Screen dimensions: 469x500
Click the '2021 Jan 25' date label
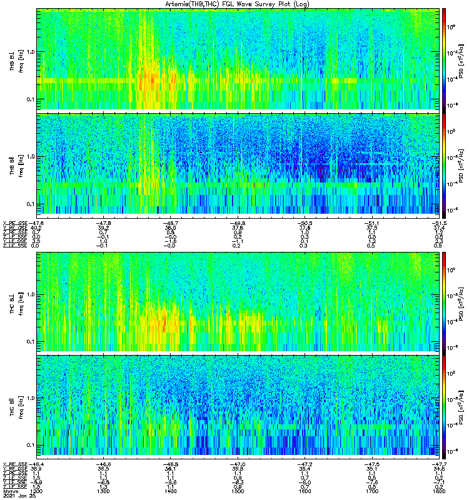pos(19,496)
